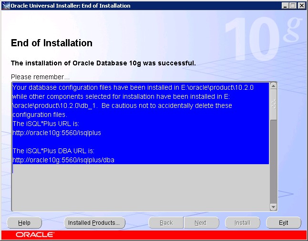308x241 pixels.
Task: Click the http://oracle10g:5560/isqlplus/dba URL text
Action: coord(63,160)
